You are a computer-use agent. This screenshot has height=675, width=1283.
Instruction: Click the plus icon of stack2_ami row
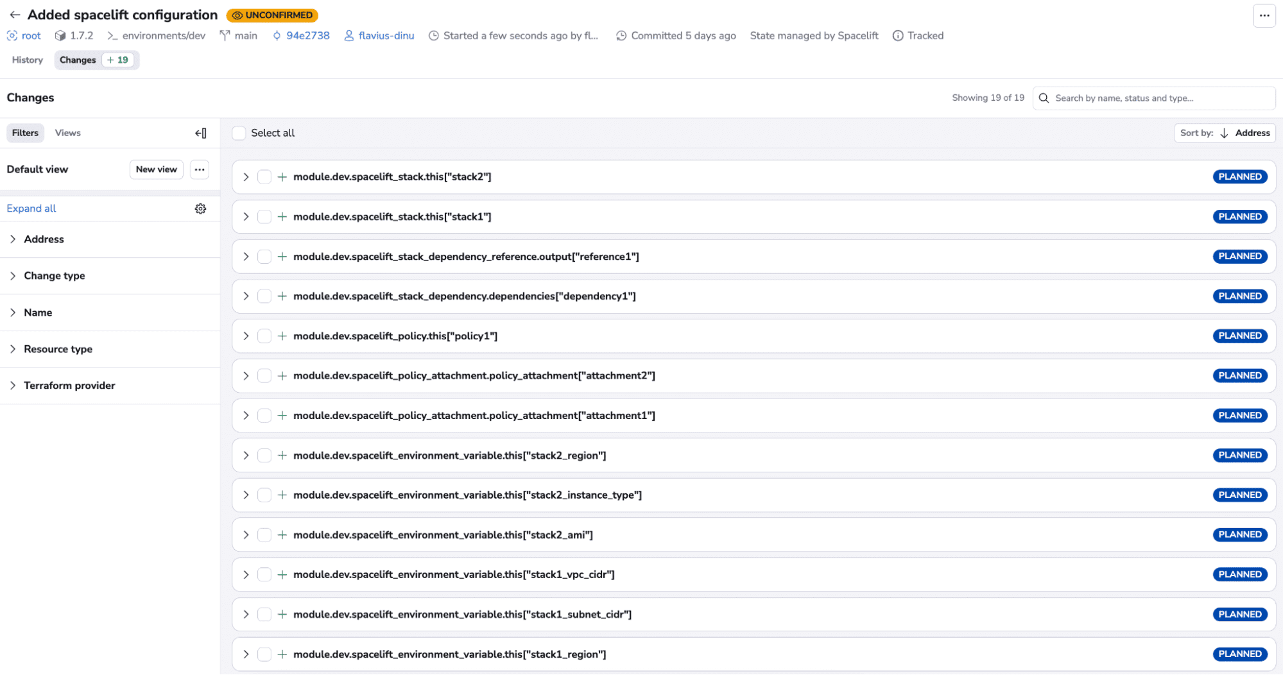[x=282, y=535]
